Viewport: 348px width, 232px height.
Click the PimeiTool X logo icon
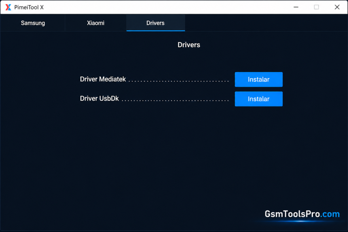[x=8, y=7]
